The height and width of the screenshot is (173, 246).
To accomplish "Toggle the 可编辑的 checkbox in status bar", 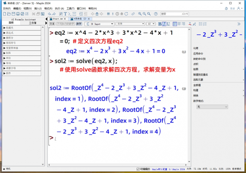I will pyautogui.click(x=138, y=169).
